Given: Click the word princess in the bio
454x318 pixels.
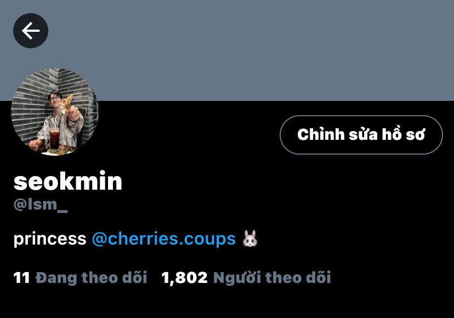Looking at the screenshot, I should point(50,239).
